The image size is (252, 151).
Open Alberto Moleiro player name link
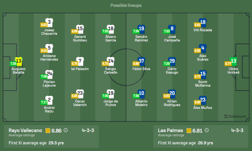(x=141, y=103)
